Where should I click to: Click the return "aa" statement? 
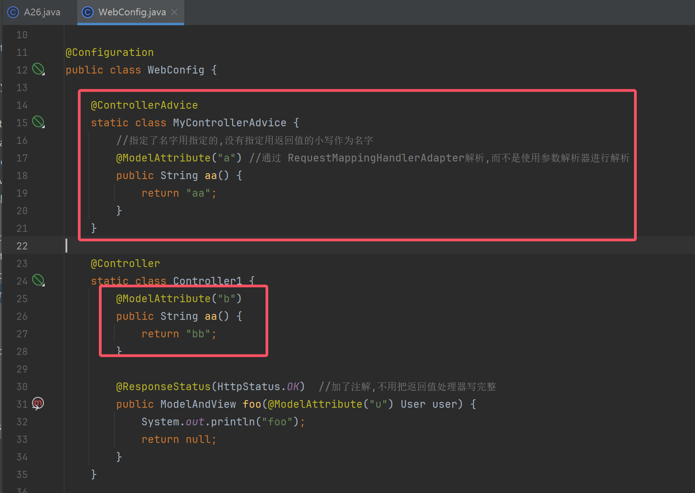[x=179, y=193]
